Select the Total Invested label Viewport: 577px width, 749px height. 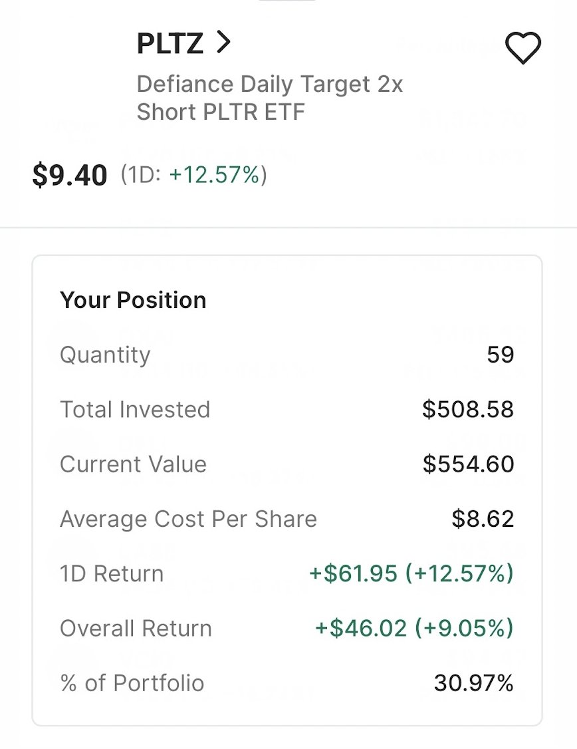pyautogui.click(x=135, y=410)
